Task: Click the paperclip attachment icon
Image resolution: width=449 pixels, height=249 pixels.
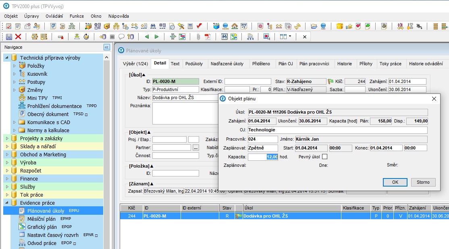Action: (x=198, y=37)
